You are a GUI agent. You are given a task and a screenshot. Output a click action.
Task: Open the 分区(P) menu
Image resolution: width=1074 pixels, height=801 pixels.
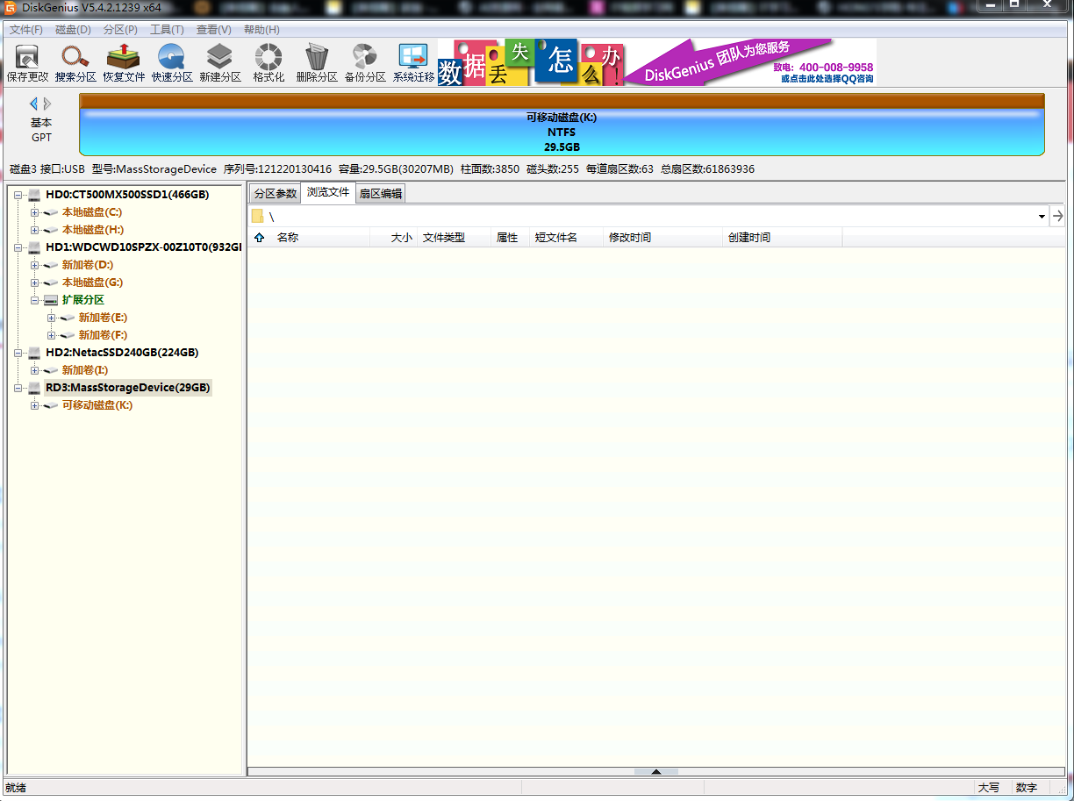pos(120,30)
